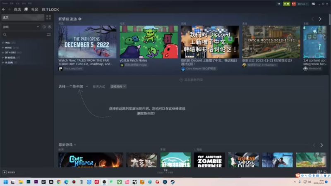The image size is (331, 186).
Task: Open the 疯才LOCK profile tab
Action: [x=50, y=10]
